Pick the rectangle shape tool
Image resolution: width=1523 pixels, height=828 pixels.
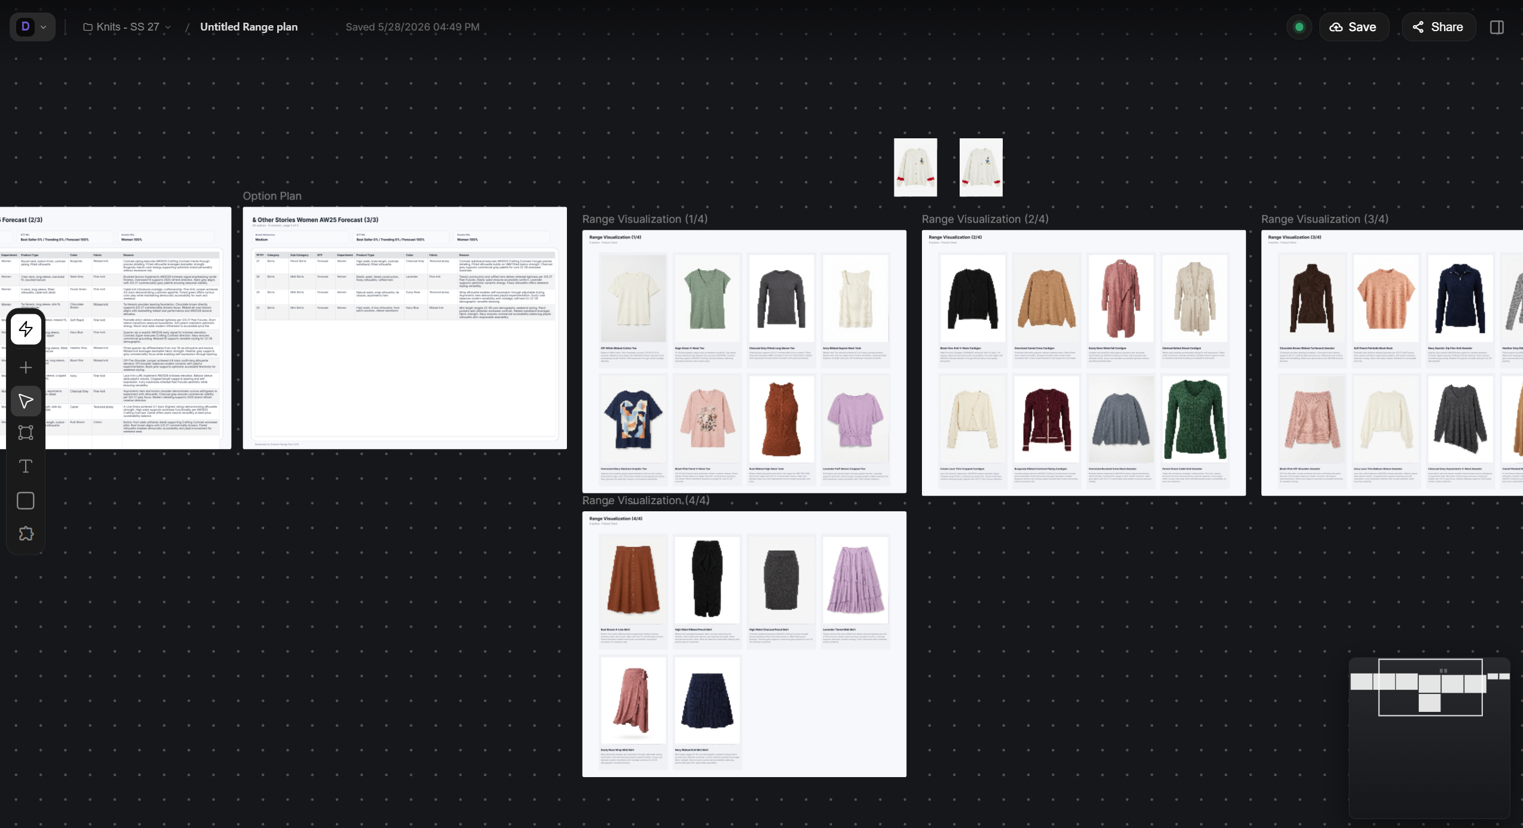(26, 501)
